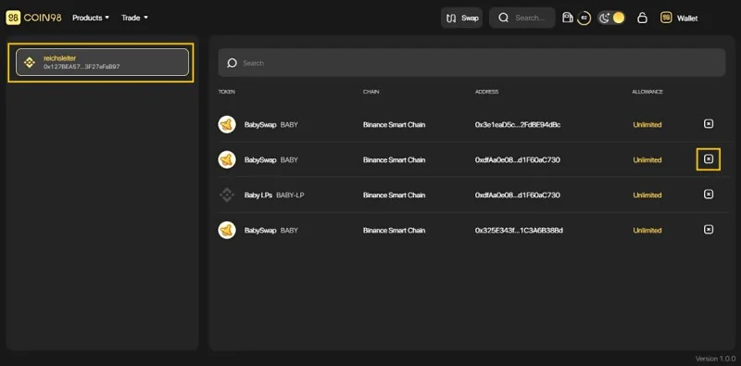The width and height of the screenshot is (741, 366).
Task: Click BabySwap token logo in first row
Action: click(227, 124)
